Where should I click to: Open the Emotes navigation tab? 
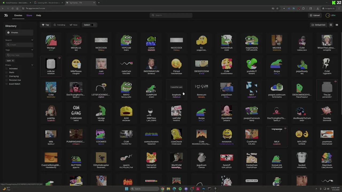[18, 15]
